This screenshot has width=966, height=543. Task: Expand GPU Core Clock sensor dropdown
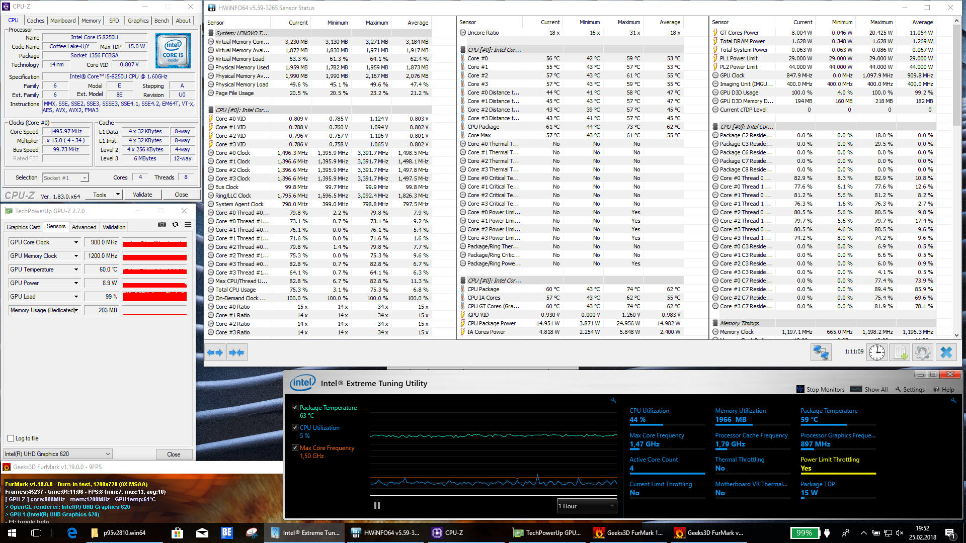coord(76,242)
